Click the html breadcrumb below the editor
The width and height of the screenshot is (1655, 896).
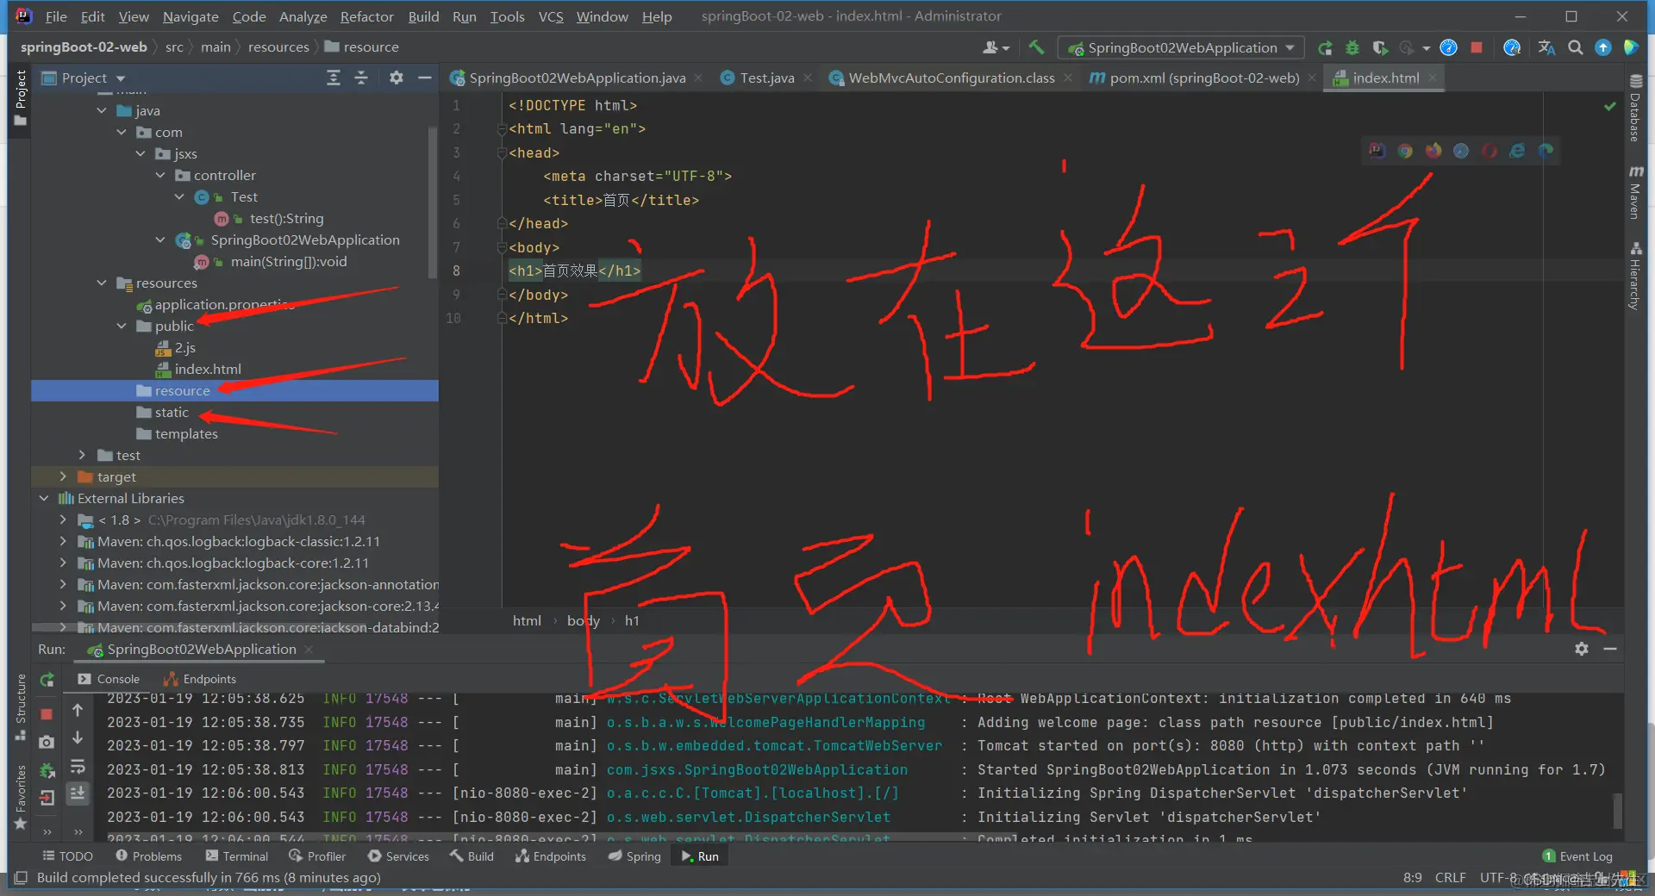click(527, 619)
